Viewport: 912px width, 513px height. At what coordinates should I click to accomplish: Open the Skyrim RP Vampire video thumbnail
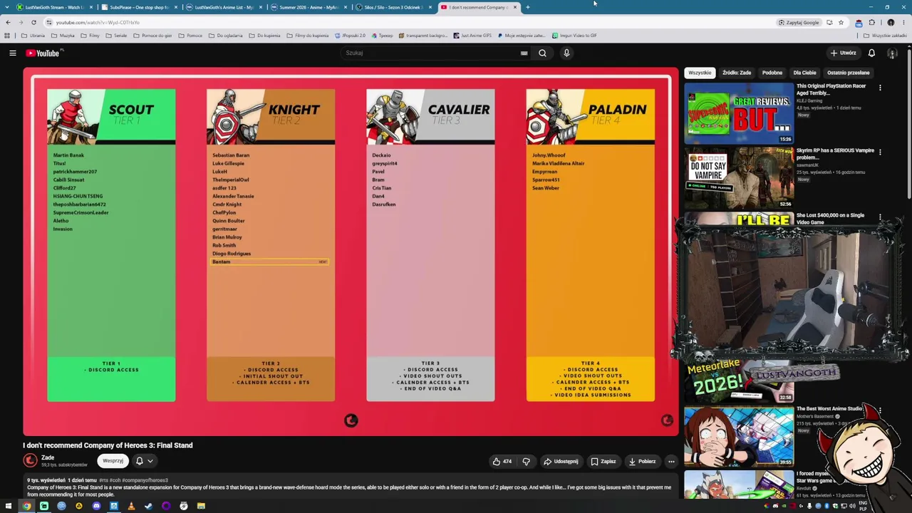coord(739,178)
